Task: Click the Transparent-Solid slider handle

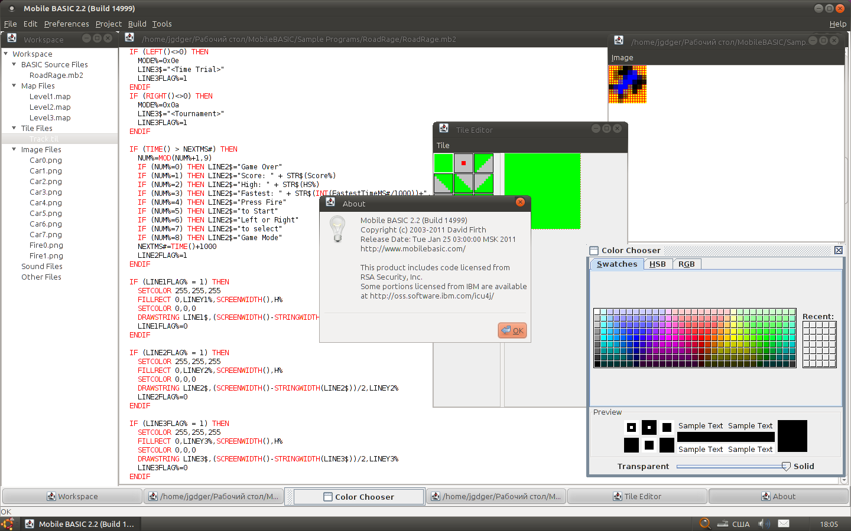Action: [786, 466]
